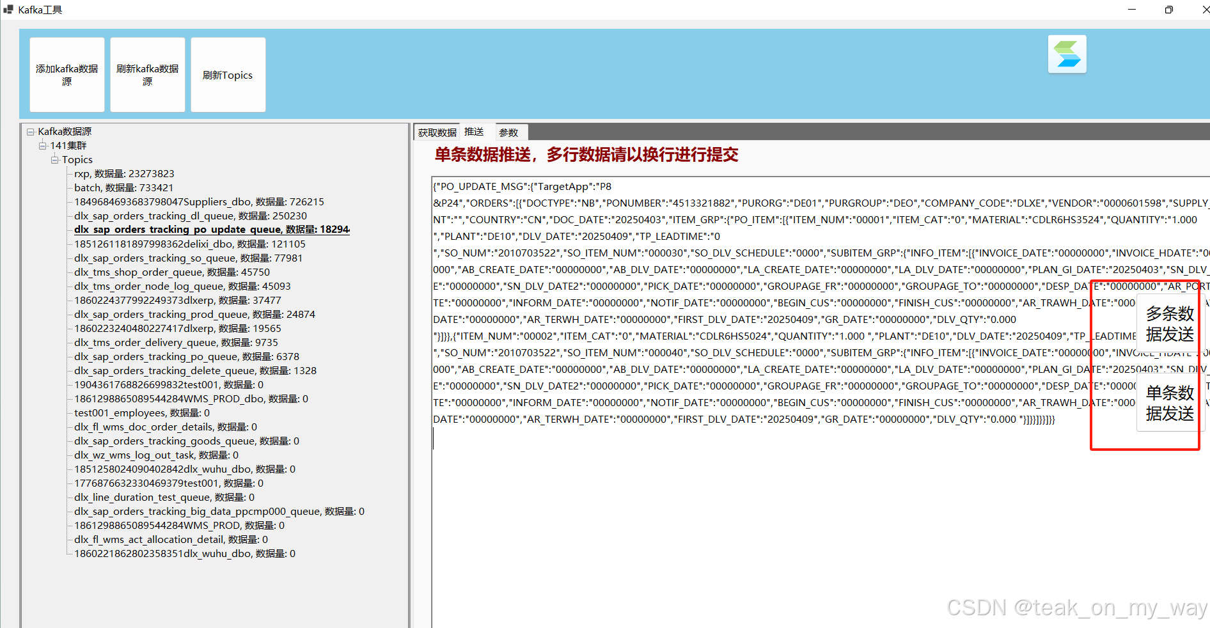
Task: Close the Kafka工具 window
Action: click(x=1205, y=10)
